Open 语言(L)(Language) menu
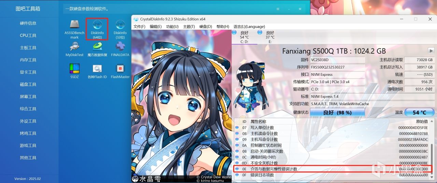The height and width of the screenshot is (183, 437). coord(249,27)
